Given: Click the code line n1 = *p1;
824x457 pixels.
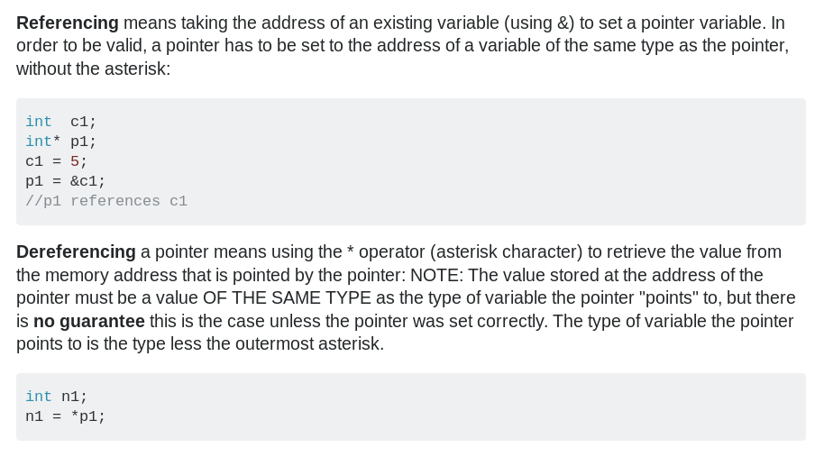Looking at the screenshot, I should click(65, 417).
